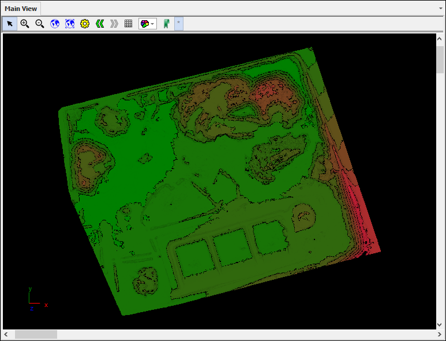Viewport: 446px width, 341px height.
Task: Click the zoom in magnifier
Action: [x=25, y=24]
